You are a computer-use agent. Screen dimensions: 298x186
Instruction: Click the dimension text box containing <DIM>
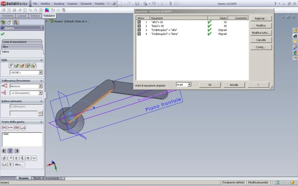coord(22,139)
